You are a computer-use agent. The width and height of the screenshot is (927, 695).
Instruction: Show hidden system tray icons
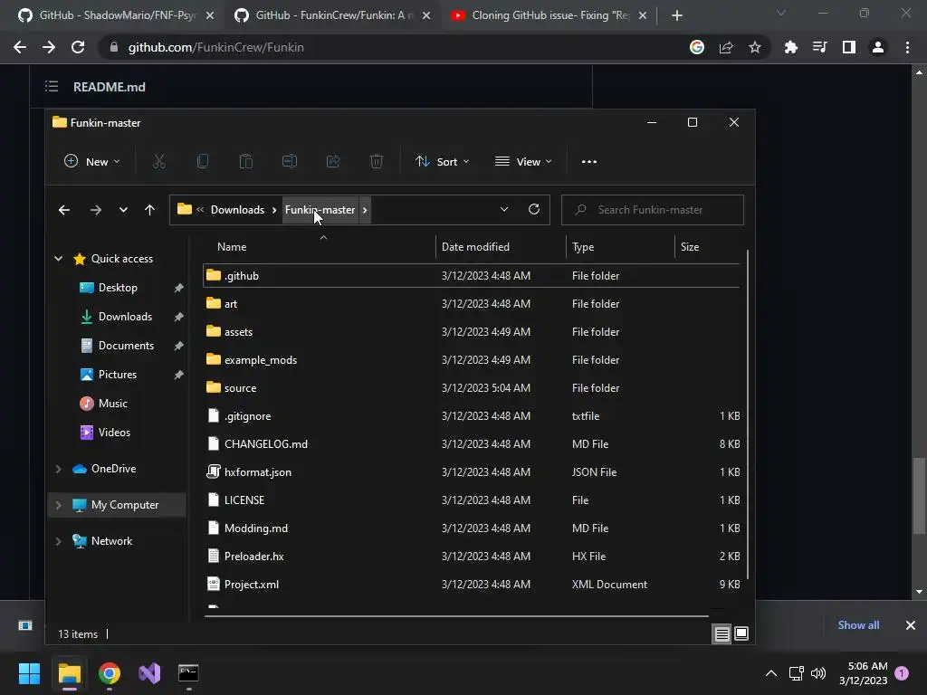pyautogui.click(x=771, y=673)
